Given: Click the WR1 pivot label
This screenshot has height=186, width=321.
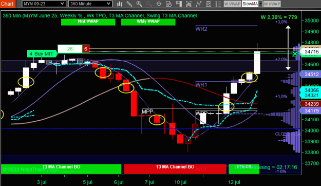Looking at the screenshot, I should [201, 85].
